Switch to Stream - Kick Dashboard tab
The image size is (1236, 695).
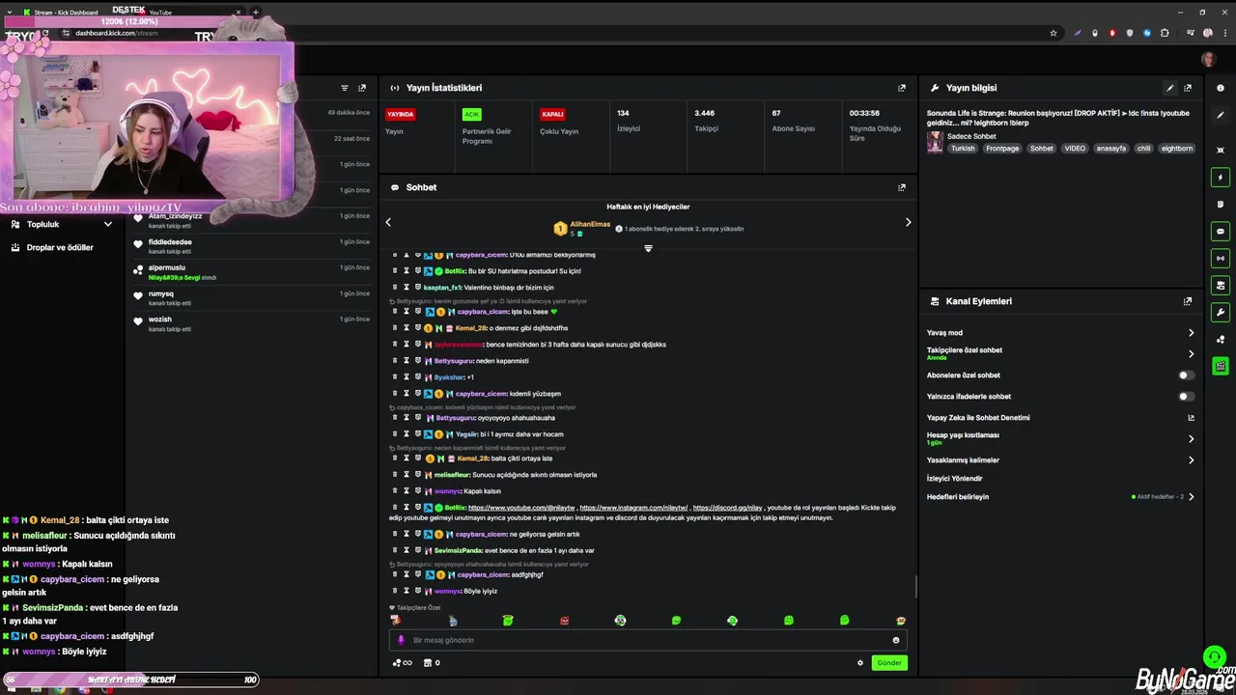[x=66, y=13]
